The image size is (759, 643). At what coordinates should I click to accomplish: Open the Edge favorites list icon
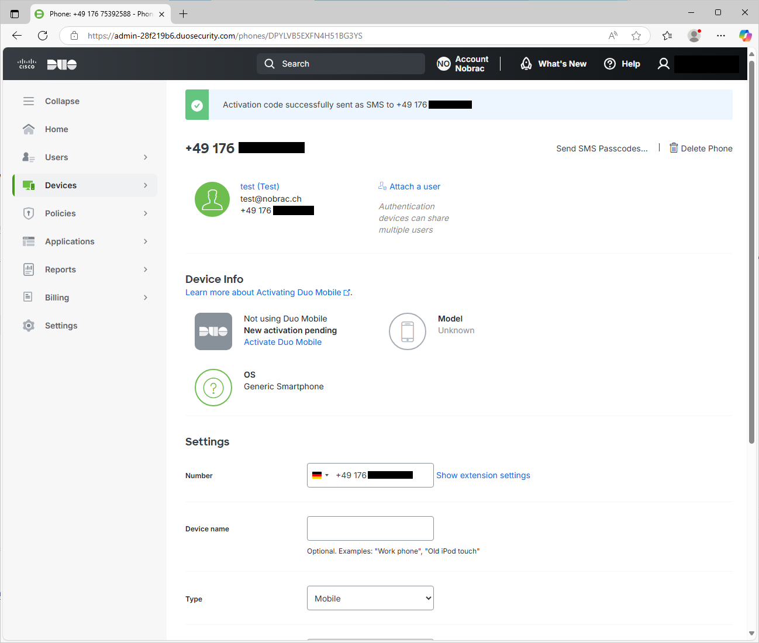coord(667,36)
